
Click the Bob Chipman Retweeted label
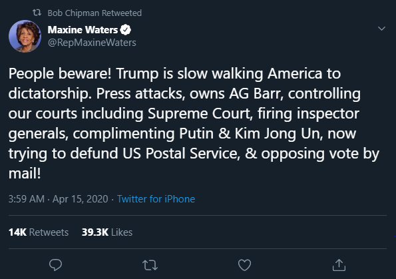(95, 13)
